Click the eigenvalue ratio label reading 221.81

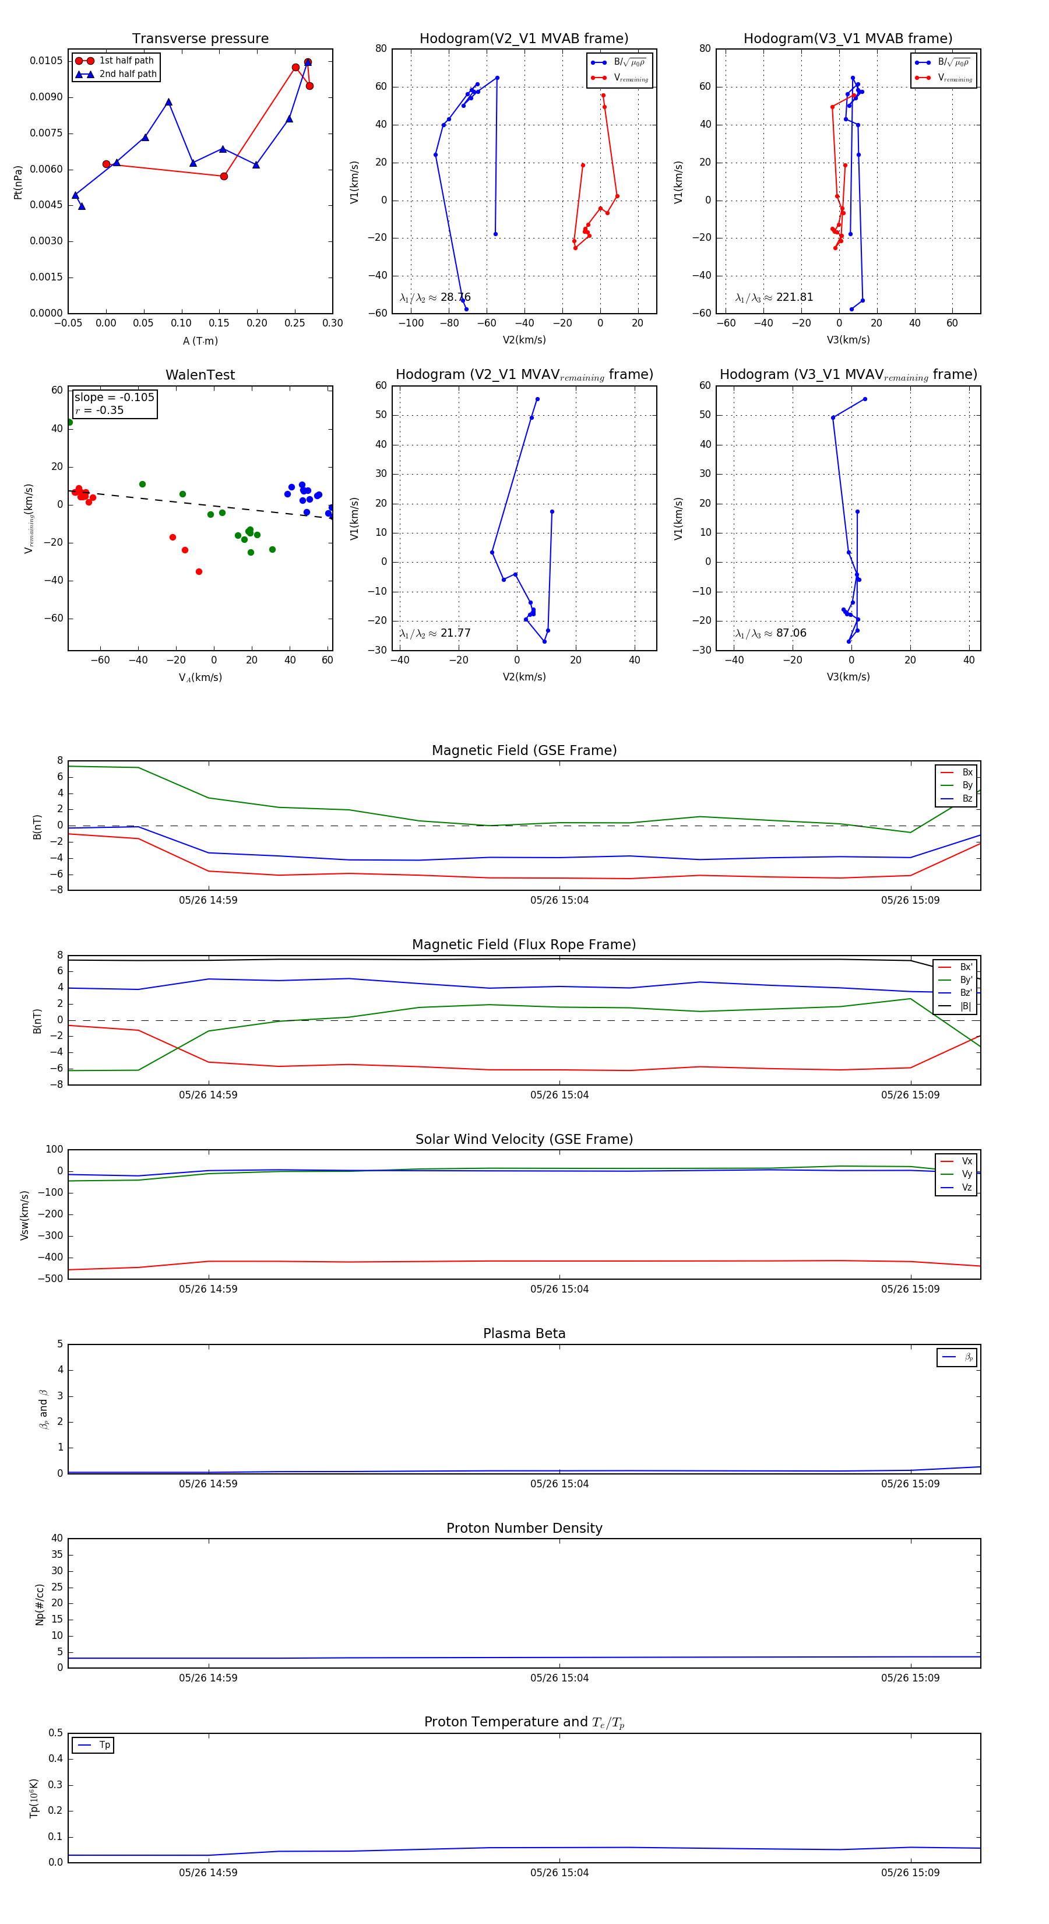pos(773,297)
